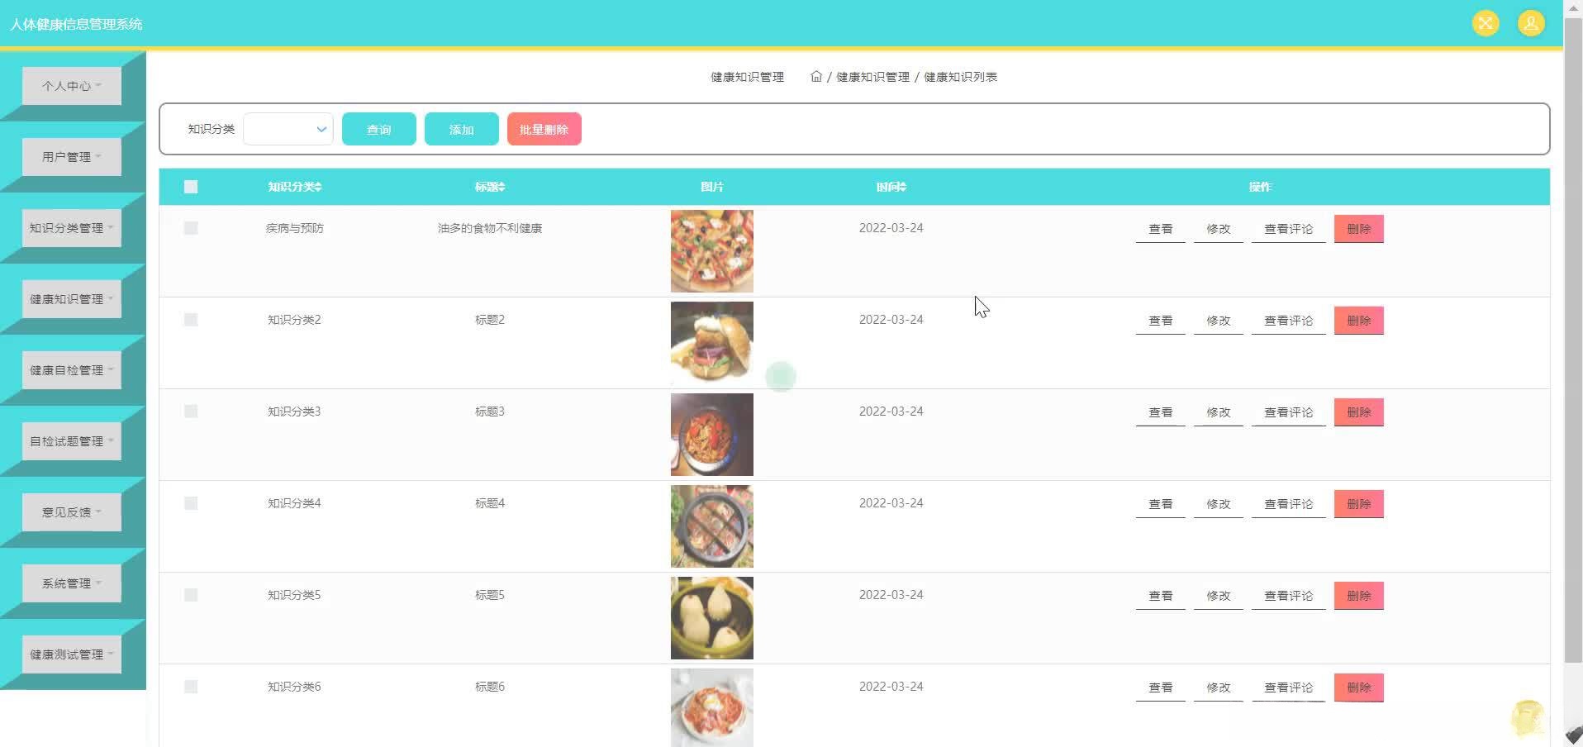This screenshot has height=747, width=1583.
Task: Delete the 油多的食物不利健康 entry
Action: click(x=1358, y=228)
